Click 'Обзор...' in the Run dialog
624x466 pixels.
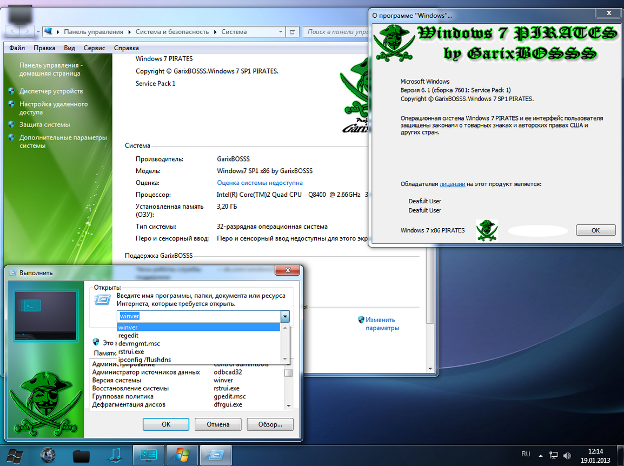pos(270,424)
